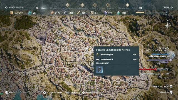Click the 'Roba el tesoro' objective
The height and width of the screenshot is (100, 178).
point(107,59)
